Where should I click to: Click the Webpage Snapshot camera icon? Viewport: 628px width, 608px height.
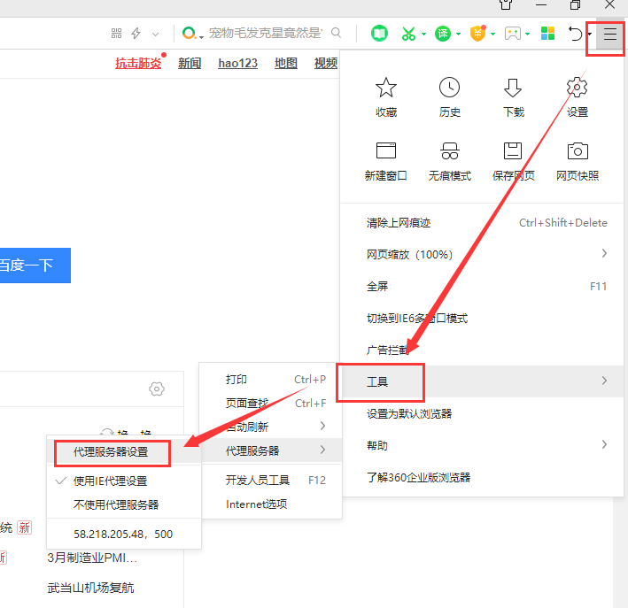[578, 151]
